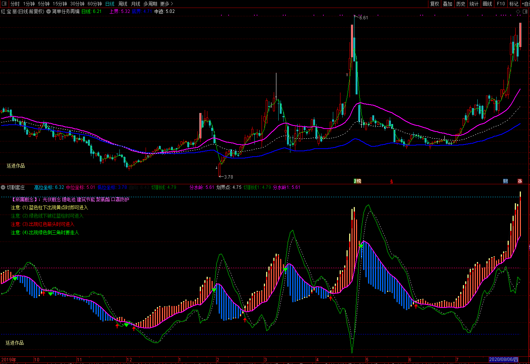Expand the 简单任务再编 indicator dropdown

click(49, 11)
